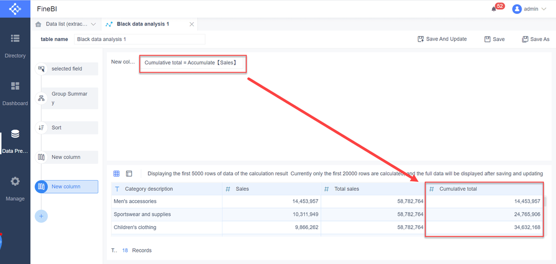Image resolution: width=556 pixels, height=264 pixels.
Task: Select the Group Summary step
Action: [69, 98]
